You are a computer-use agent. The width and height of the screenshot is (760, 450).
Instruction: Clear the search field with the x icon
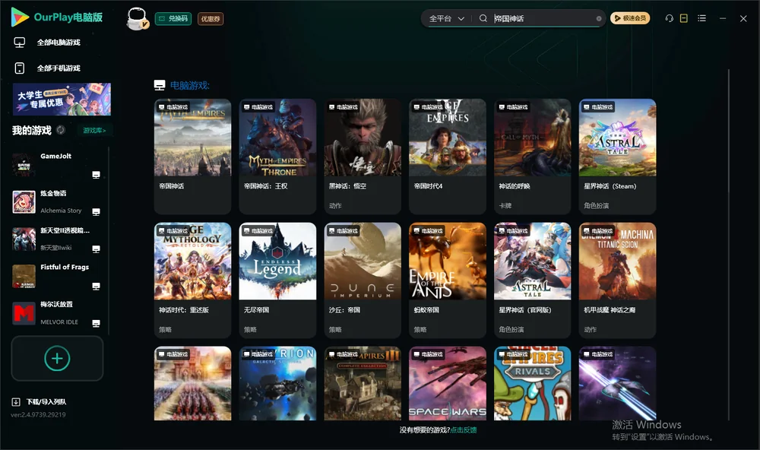pyautogui.click(x=599, y=19)
